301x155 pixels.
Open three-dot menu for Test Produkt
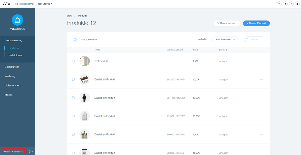(262, 61)
